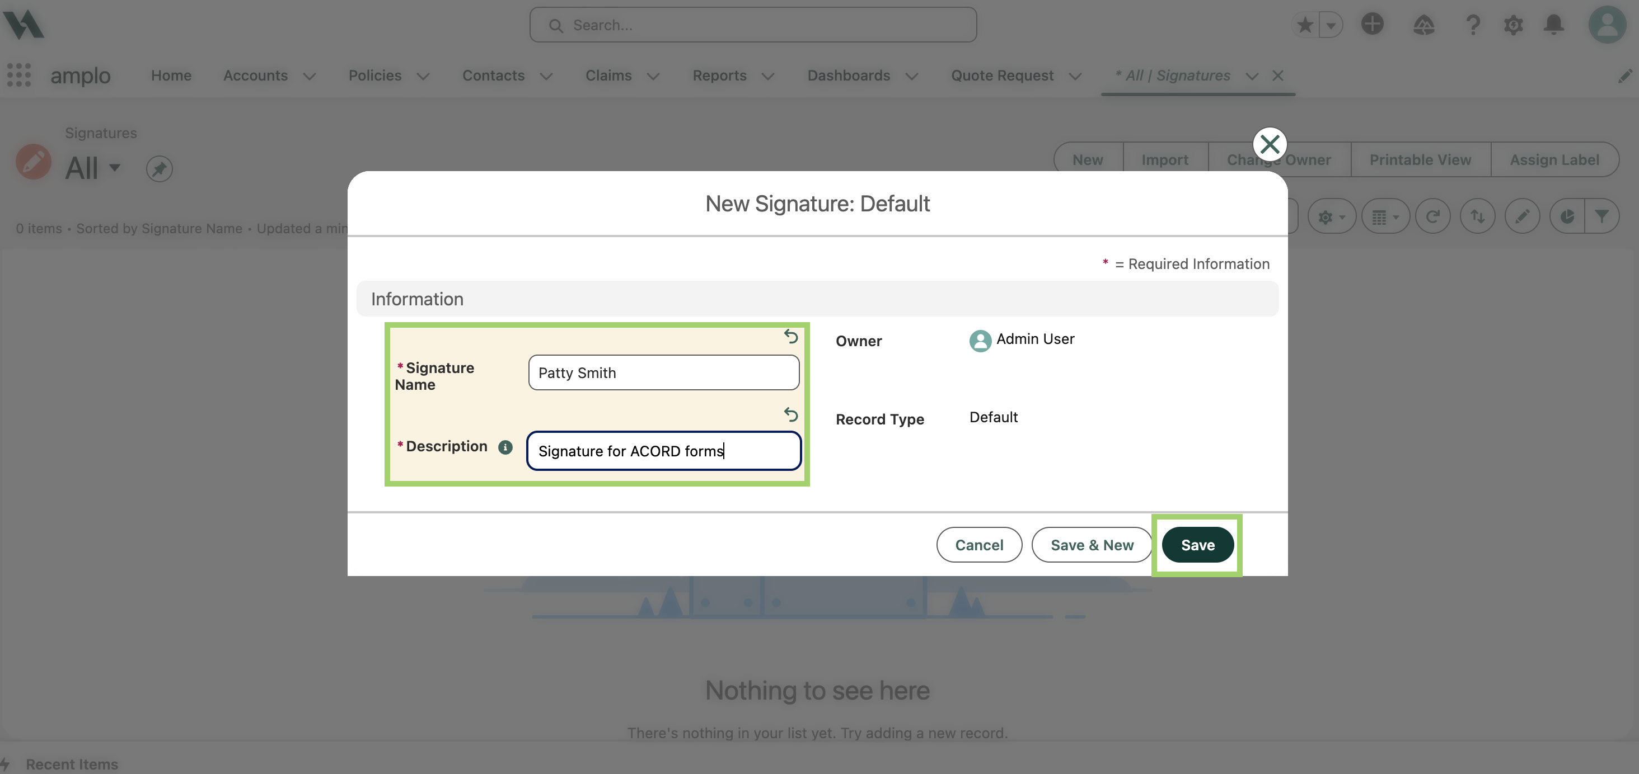1639x774 pixels.
Task: Open the App Launcher grid
Action: (19, 75)
